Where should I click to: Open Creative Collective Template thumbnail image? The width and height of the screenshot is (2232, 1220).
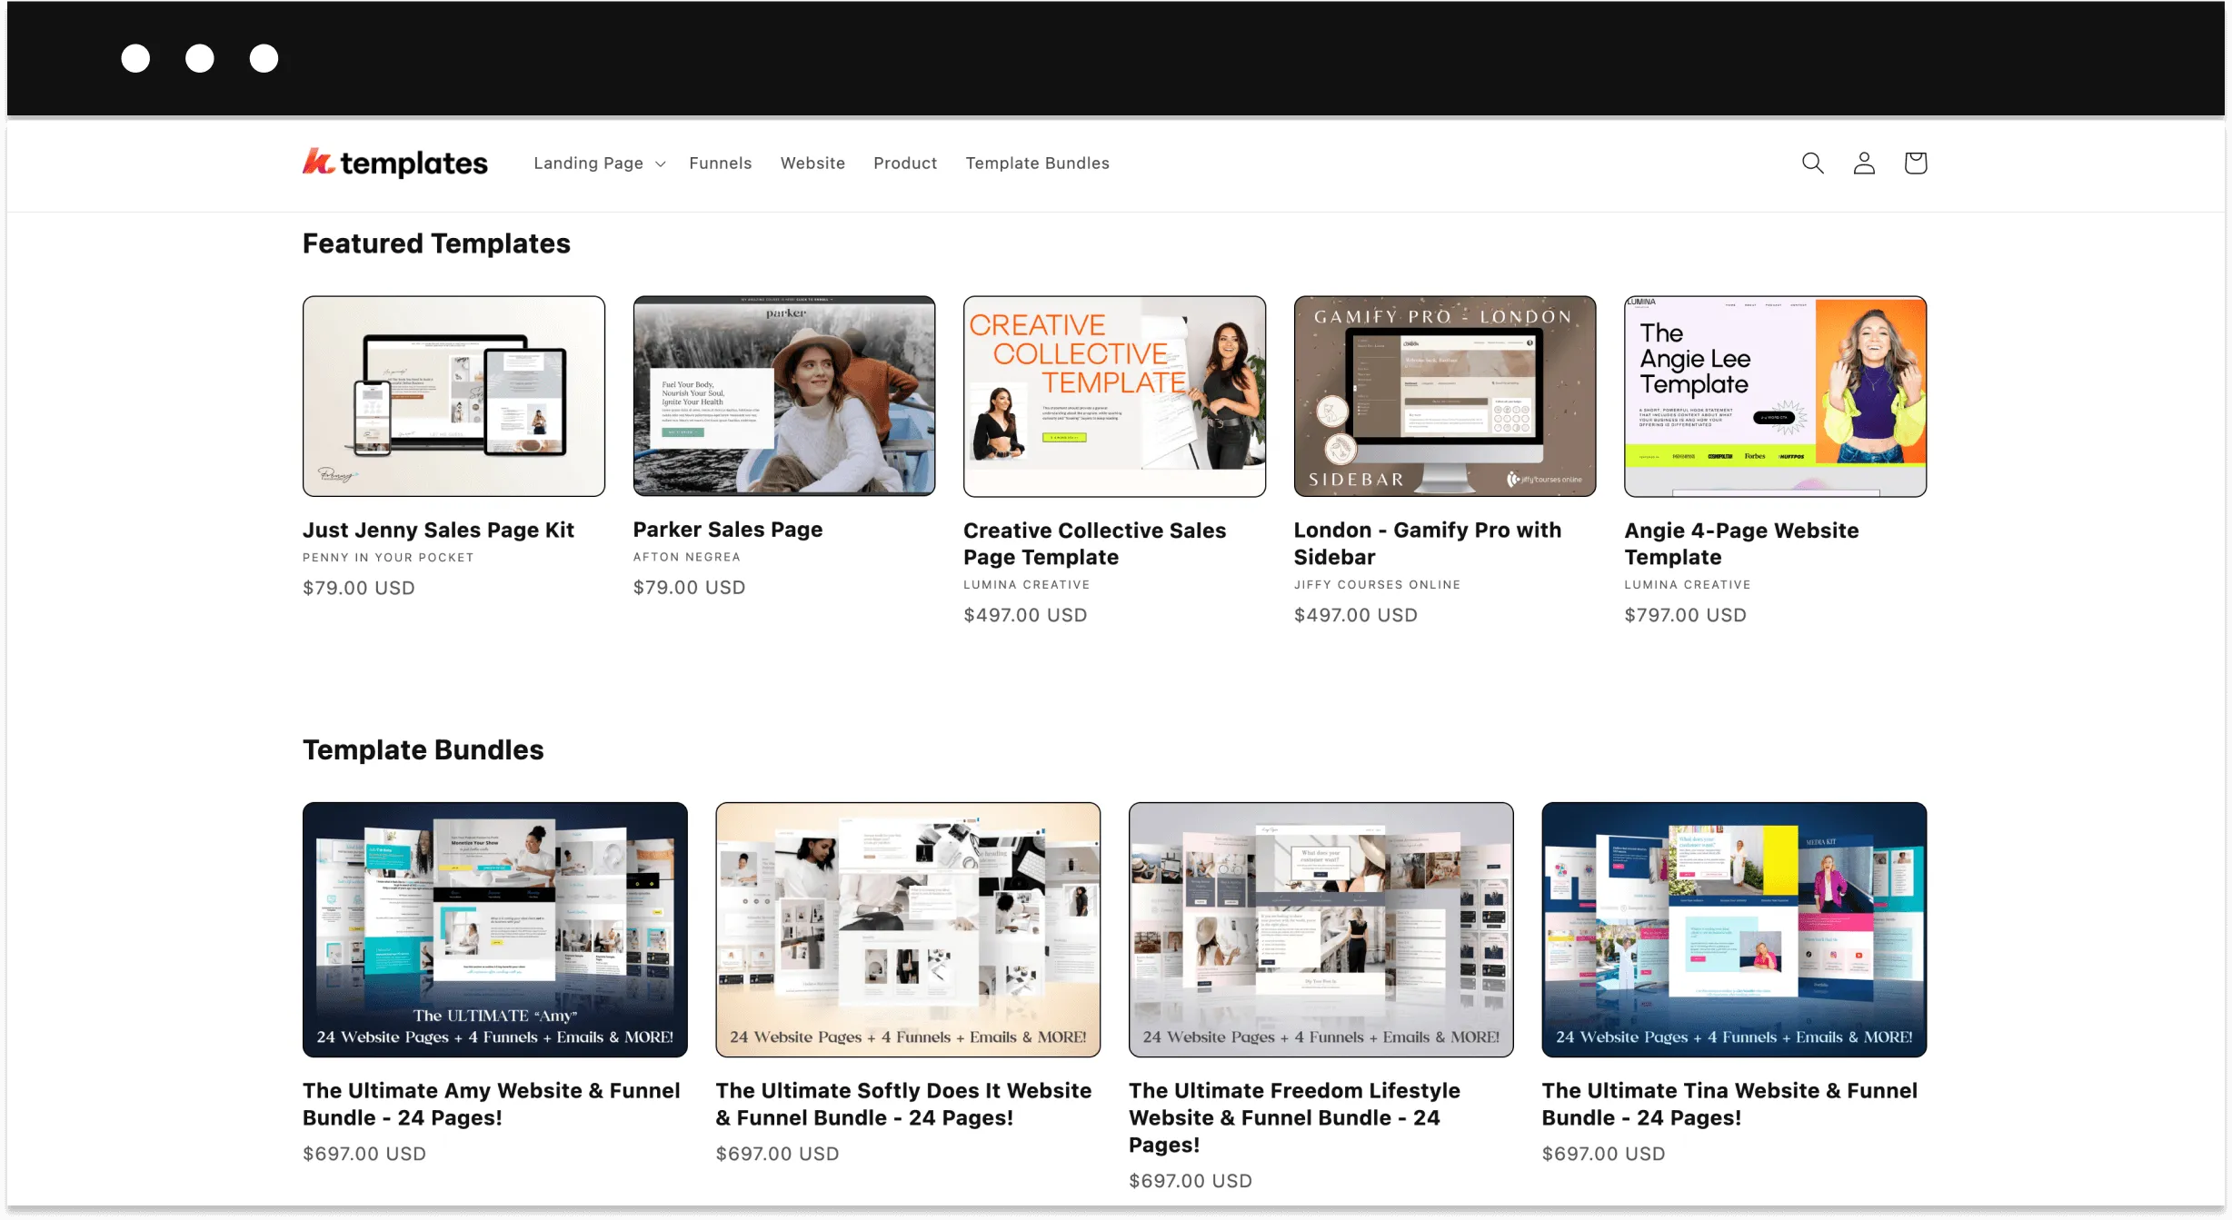point(1114,396)
